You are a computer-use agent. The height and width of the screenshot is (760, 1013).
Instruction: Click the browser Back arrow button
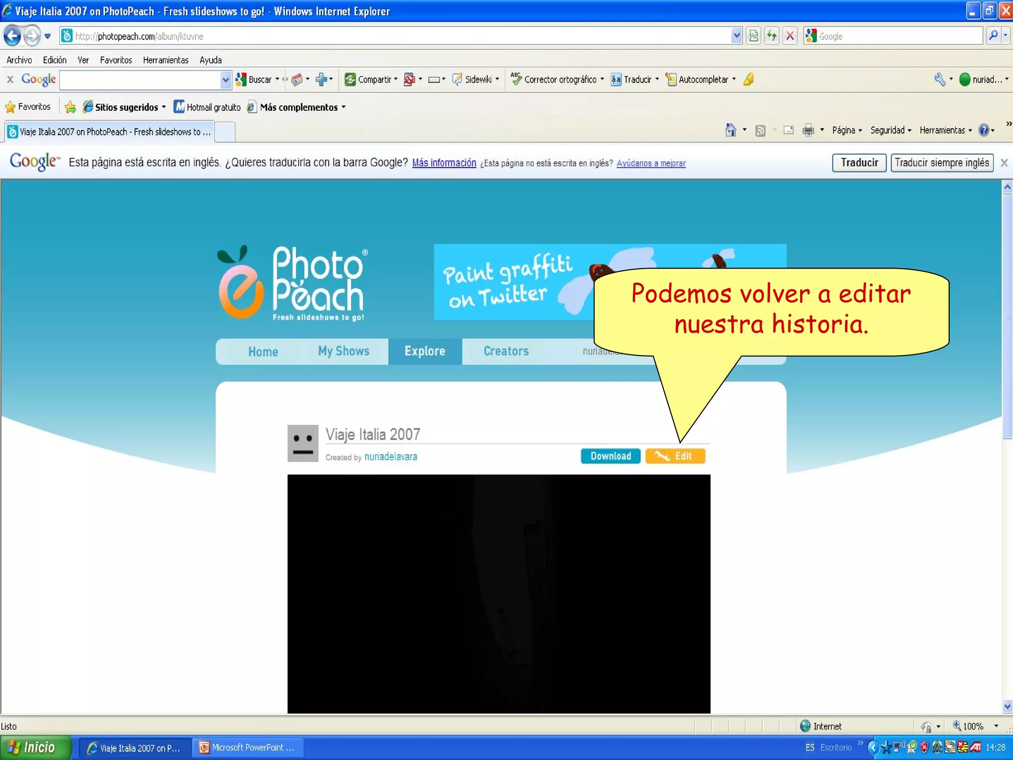[12, 36]
